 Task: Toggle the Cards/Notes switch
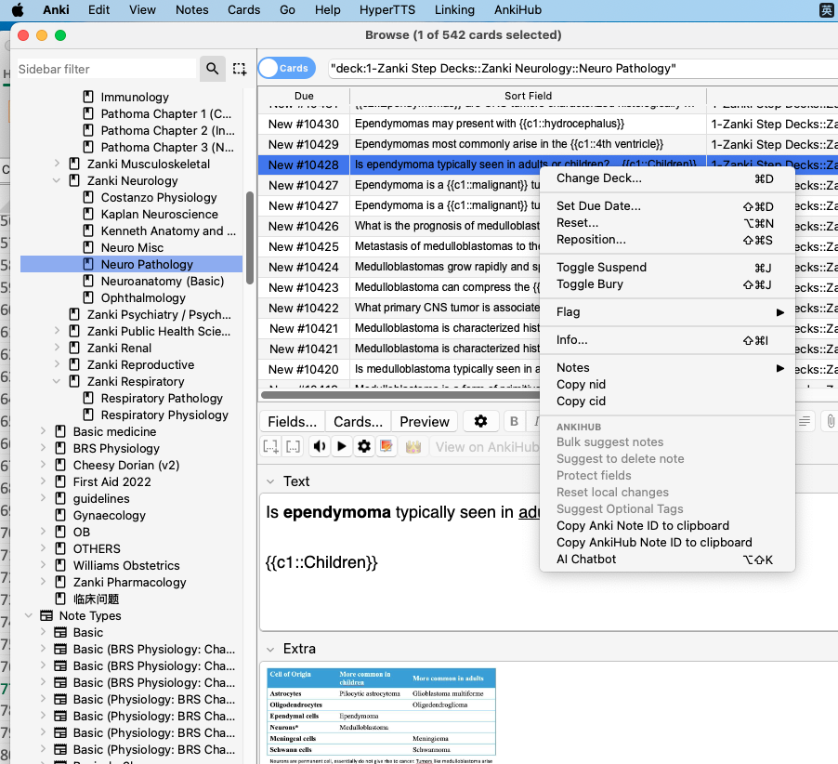[x=284, y=68]
